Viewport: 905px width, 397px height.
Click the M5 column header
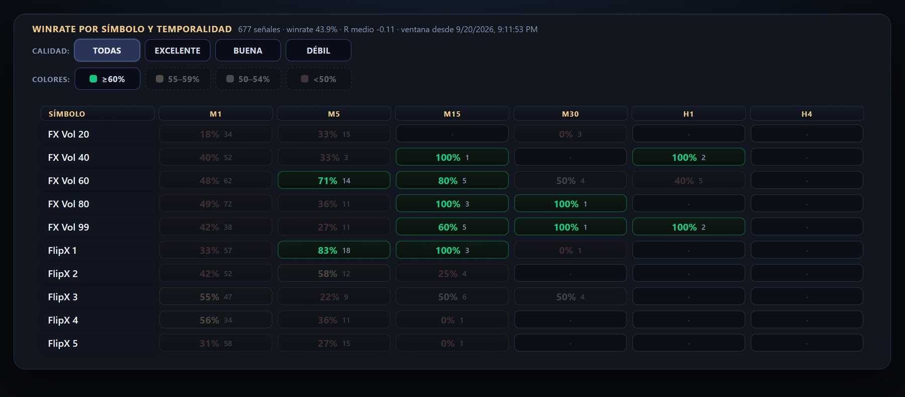point(334,113)
